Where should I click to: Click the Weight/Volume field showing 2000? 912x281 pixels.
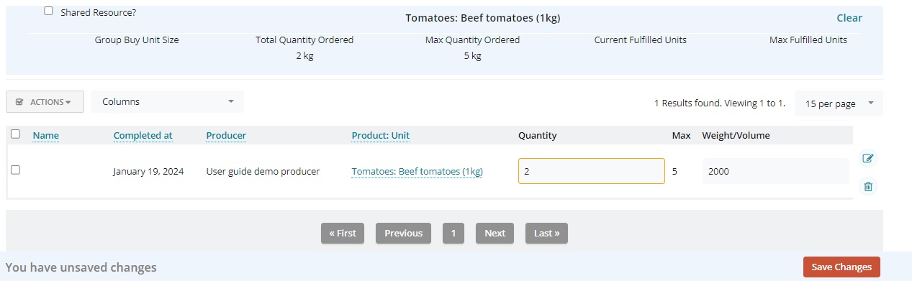[775, 171]
